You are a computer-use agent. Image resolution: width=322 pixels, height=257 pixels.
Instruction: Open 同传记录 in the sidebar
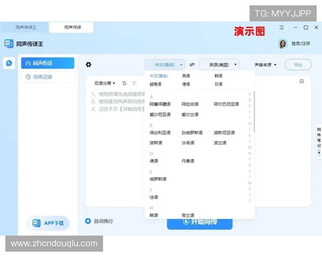(48, 77)
